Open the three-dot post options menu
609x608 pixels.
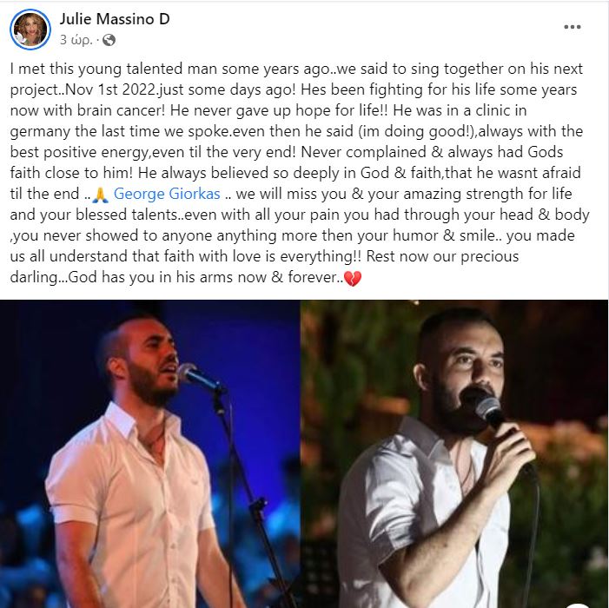[573, 27]
